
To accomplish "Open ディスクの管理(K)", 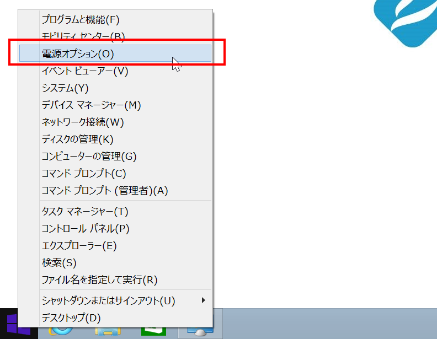I will click(x=115, y=139).
